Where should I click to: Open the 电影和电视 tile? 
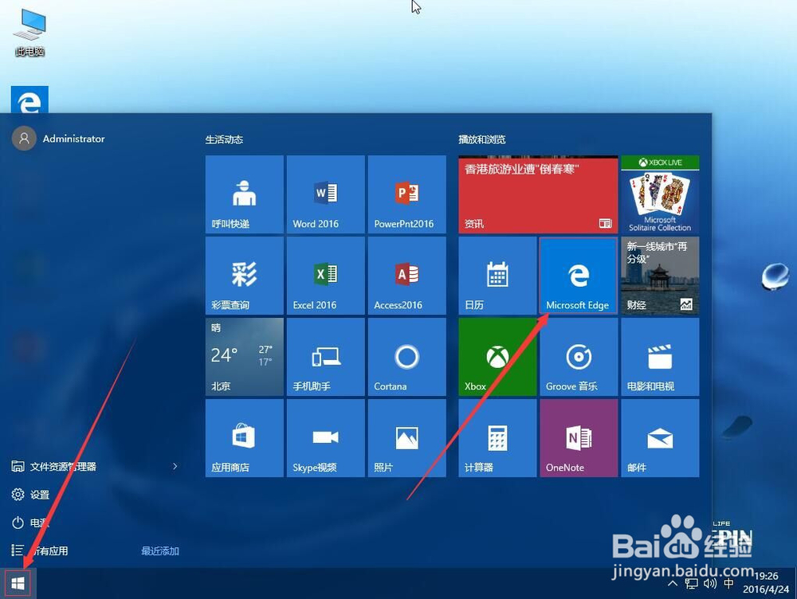[x=660, y=357]
